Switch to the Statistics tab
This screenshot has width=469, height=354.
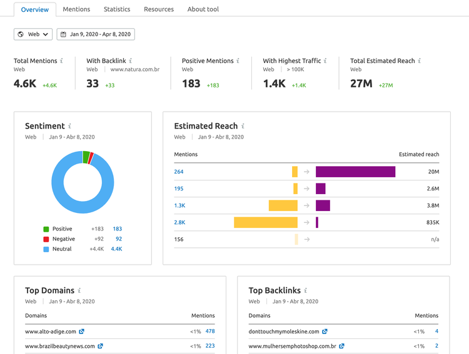[x=117, y=9]
